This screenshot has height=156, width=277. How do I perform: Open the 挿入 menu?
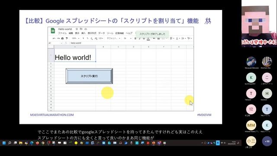[84, 33]
